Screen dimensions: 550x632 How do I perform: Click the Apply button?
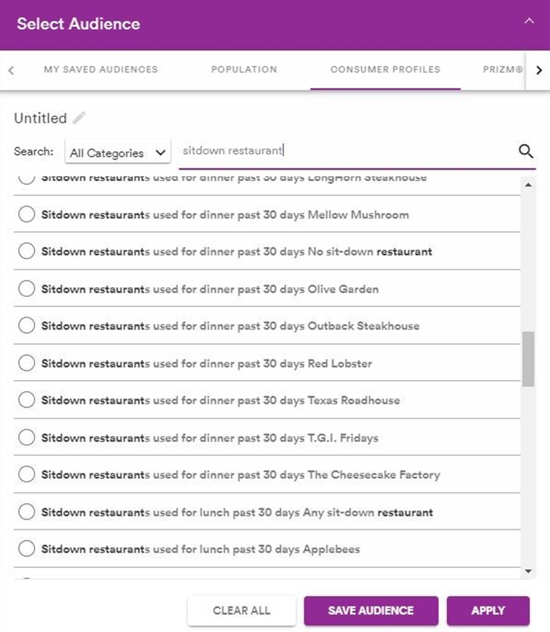click(488, 611)
